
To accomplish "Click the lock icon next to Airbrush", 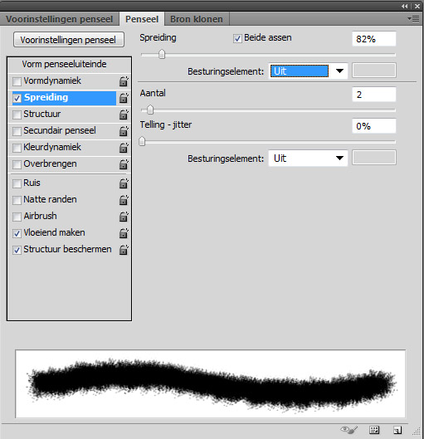I will (124, 216).
